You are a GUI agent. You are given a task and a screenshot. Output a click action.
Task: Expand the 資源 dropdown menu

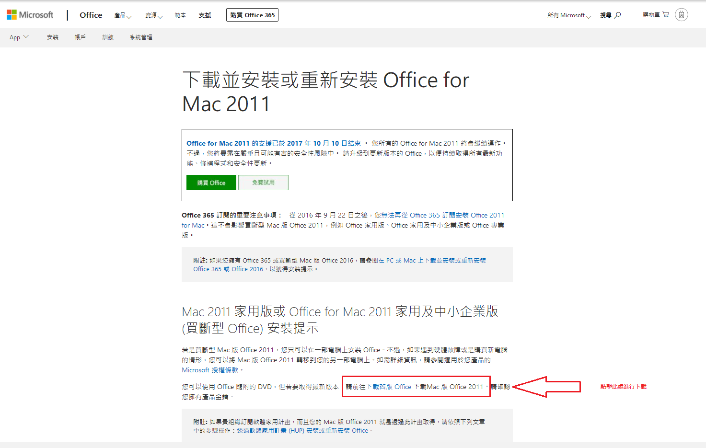(x=154, y=15)
